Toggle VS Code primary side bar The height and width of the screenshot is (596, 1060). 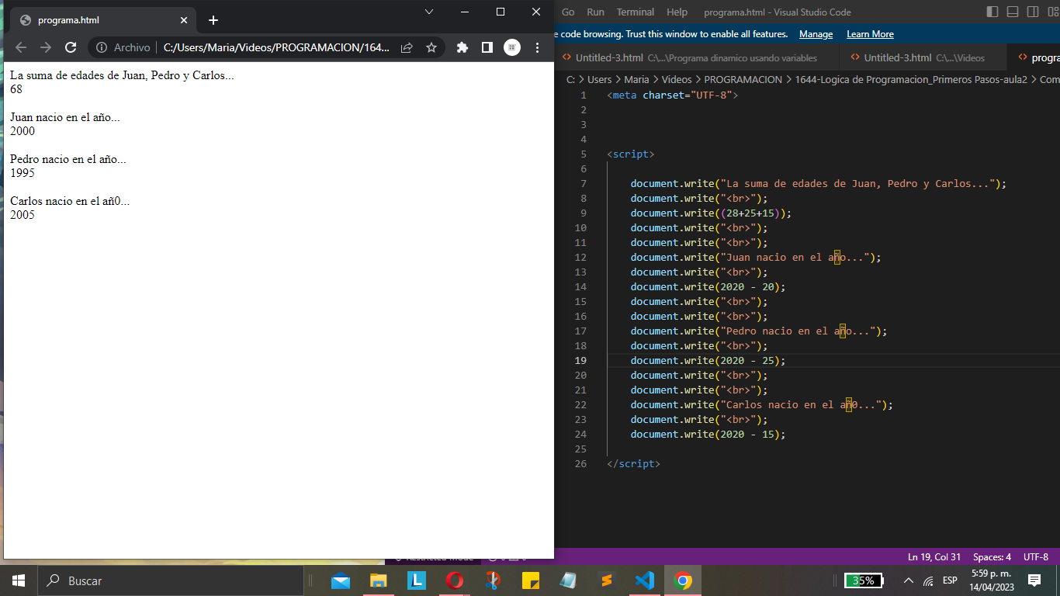pos(992,12)
